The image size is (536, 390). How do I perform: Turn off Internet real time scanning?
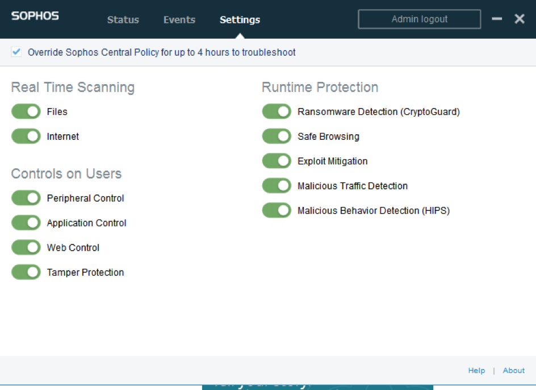tap(26, 136)
